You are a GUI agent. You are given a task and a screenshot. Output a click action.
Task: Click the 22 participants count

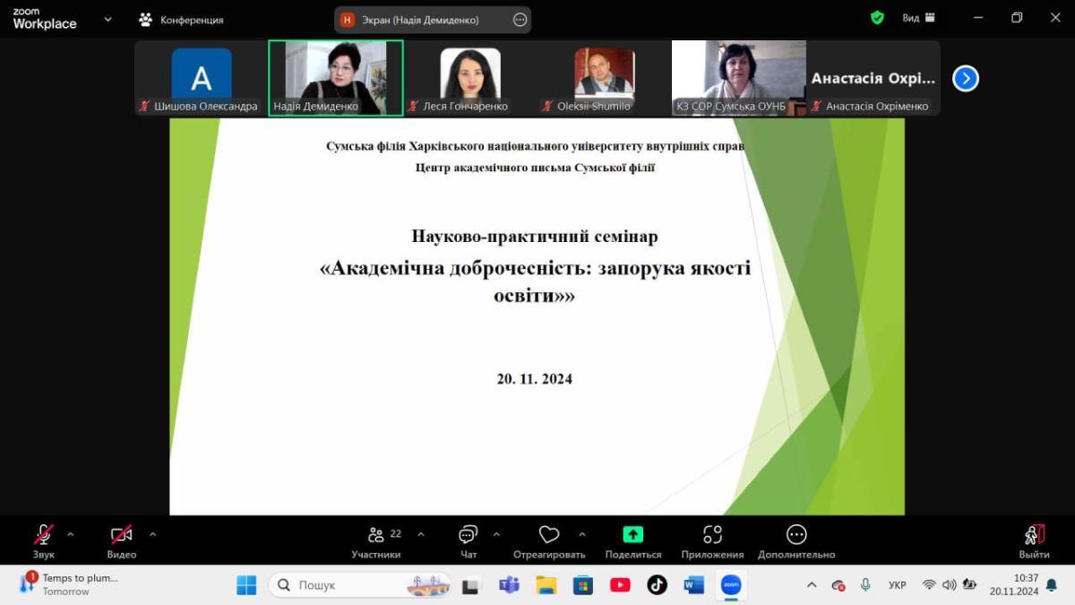(x=395, y=533)
